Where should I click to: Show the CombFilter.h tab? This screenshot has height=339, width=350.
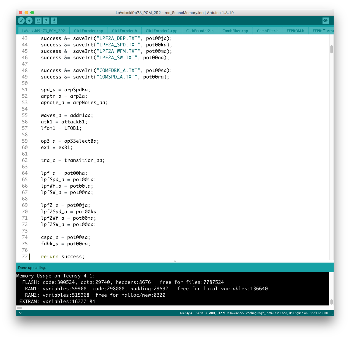pyautogui.click(x=268, y=31)
